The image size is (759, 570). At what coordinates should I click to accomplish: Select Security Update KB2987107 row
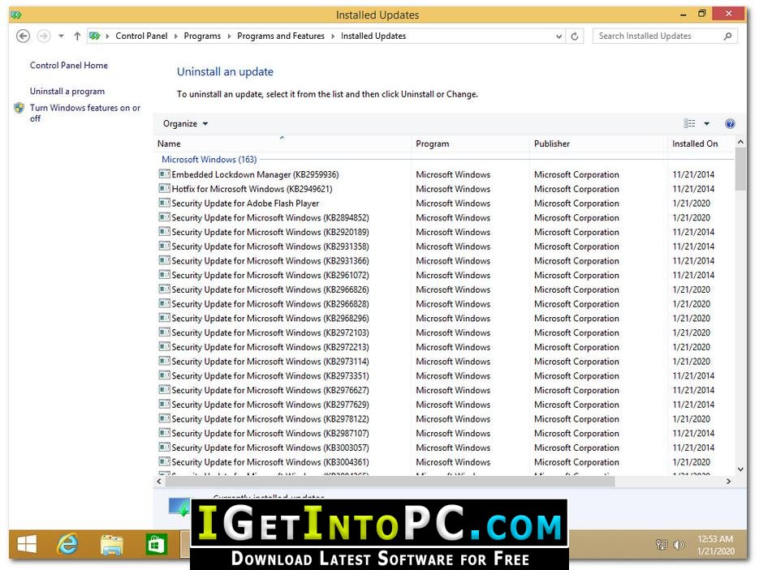tap(443, 433)
